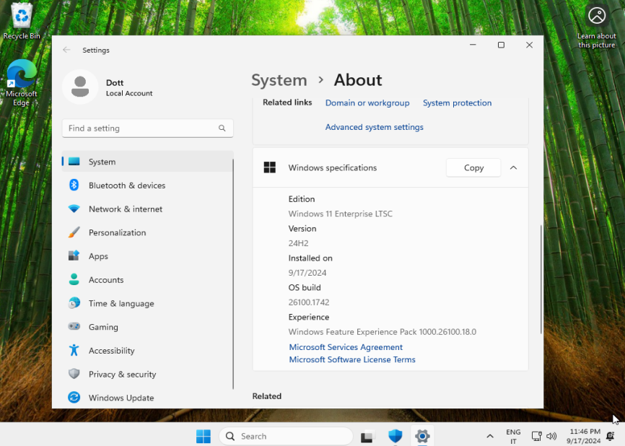Select Apps in sidebar
Screen dimensions: 625x446
click(147, 256)
